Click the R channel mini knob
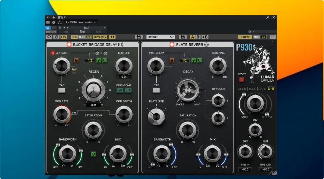This screenshot has height=179, width=324. coord(105,53)
